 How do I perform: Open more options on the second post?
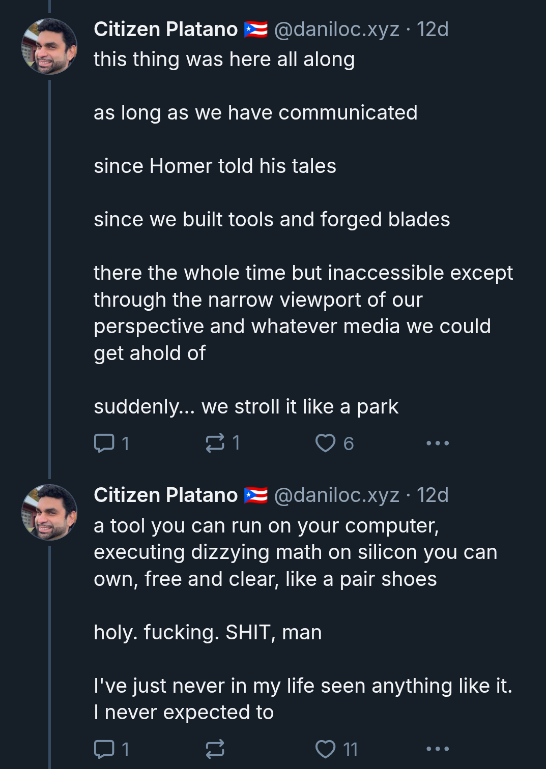coord(438,749)
